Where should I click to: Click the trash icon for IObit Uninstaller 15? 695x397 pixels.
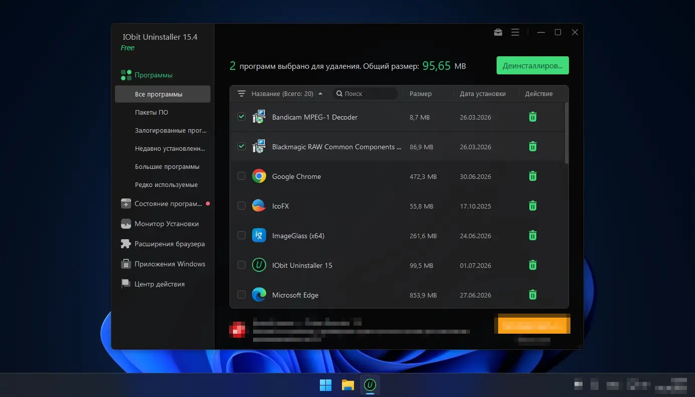533,265
